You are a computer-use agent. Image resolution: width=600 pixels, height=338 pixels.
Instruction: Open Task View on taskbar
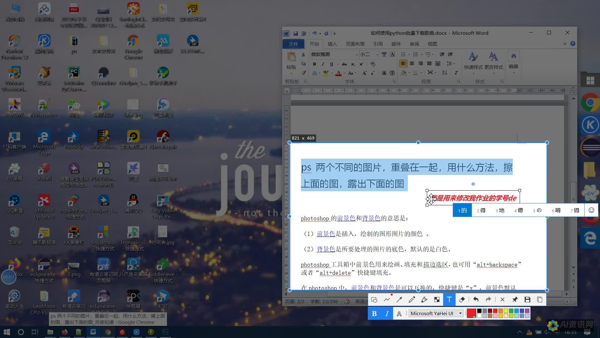tap(35, 332)
